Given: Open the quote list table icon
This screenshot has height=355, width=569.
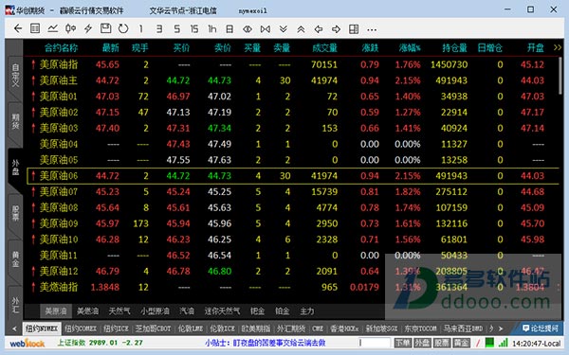Looking at the screenshot, I should pos(35,28).
